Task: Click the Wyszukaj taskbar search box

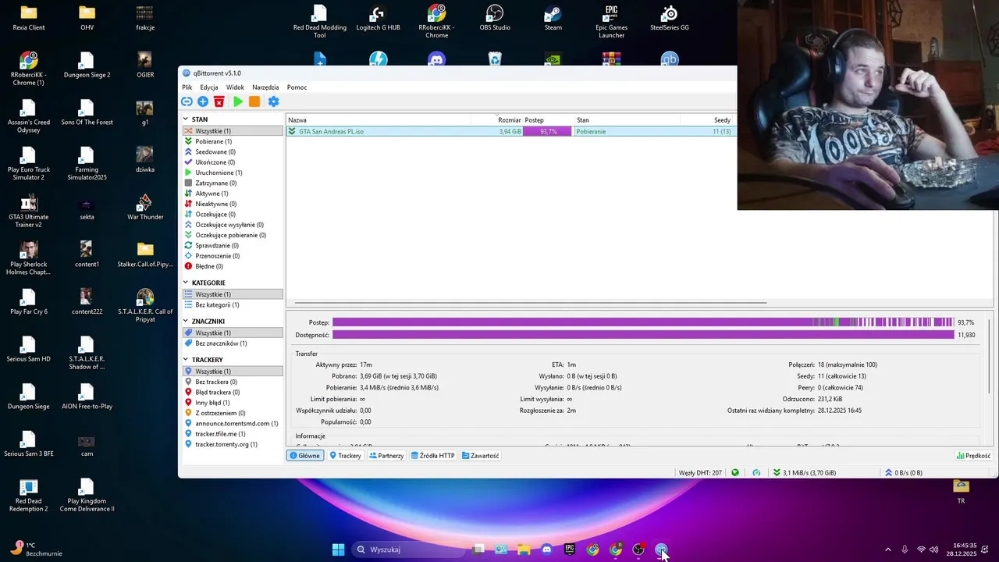Action: coord(410,550)
